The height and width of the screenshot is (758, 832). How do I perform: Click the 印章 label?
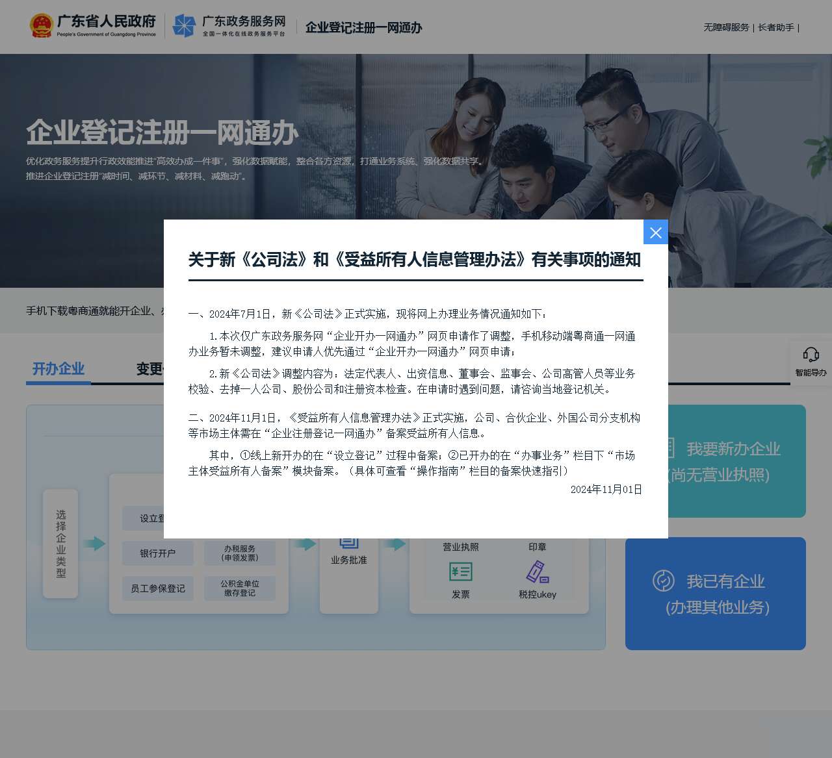point(538,547)
